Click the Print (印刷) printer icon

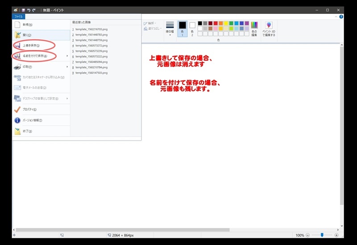tap(17, 66)
